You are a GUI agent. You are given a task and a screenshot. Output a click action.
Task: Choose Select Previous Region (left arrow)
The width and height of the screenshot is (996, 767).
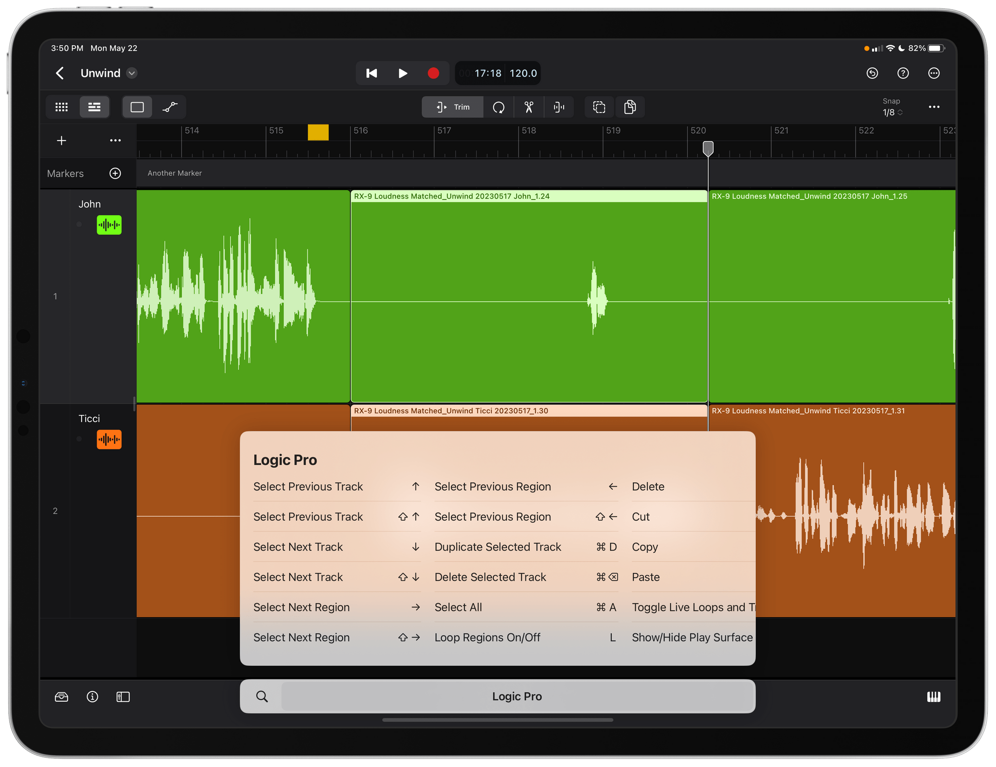point(526,487)
